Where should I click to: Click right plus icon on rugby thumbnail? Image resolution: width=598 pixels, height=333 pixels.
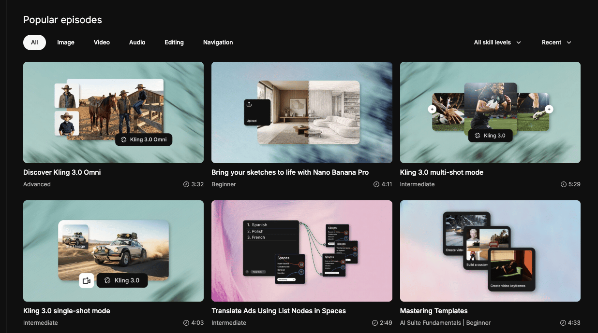coord(549,109)
